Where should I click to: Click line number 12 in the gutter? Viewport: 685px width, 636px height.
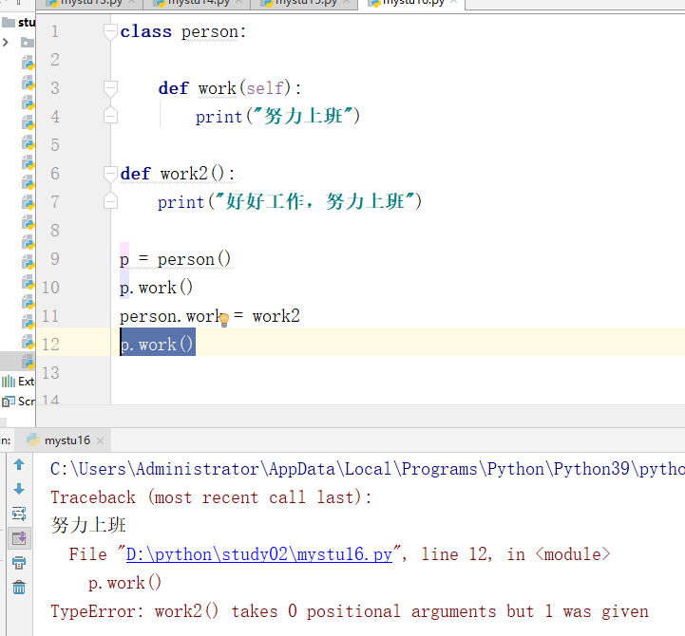[50, 345]
